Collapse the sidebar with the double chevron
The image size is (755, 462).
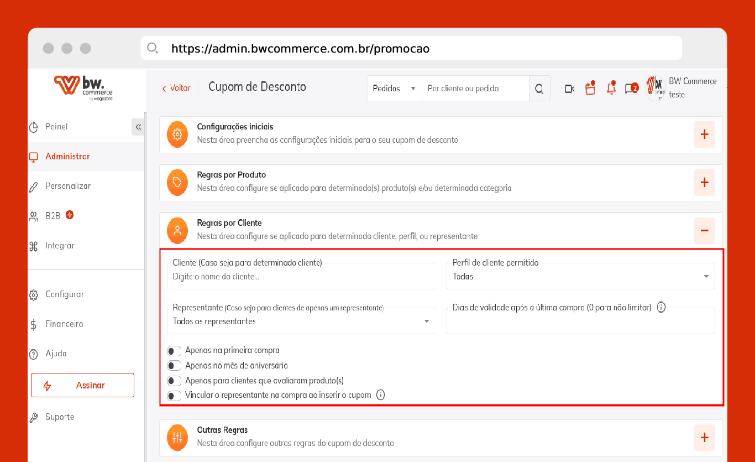click(138, 127)
